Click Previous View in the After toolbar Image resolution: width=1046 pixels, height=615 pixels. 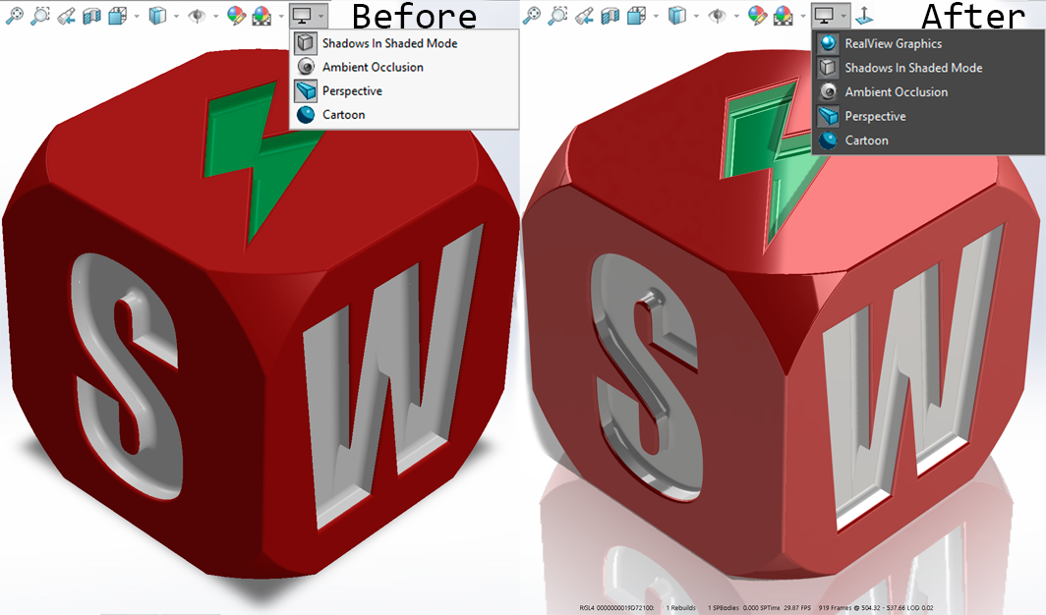584,16
